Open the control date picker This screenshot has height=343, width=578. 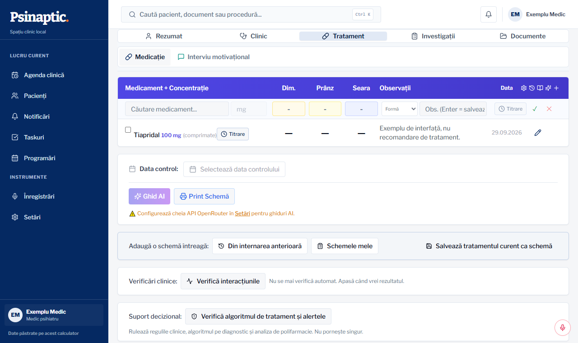click(x=234, y=169)
